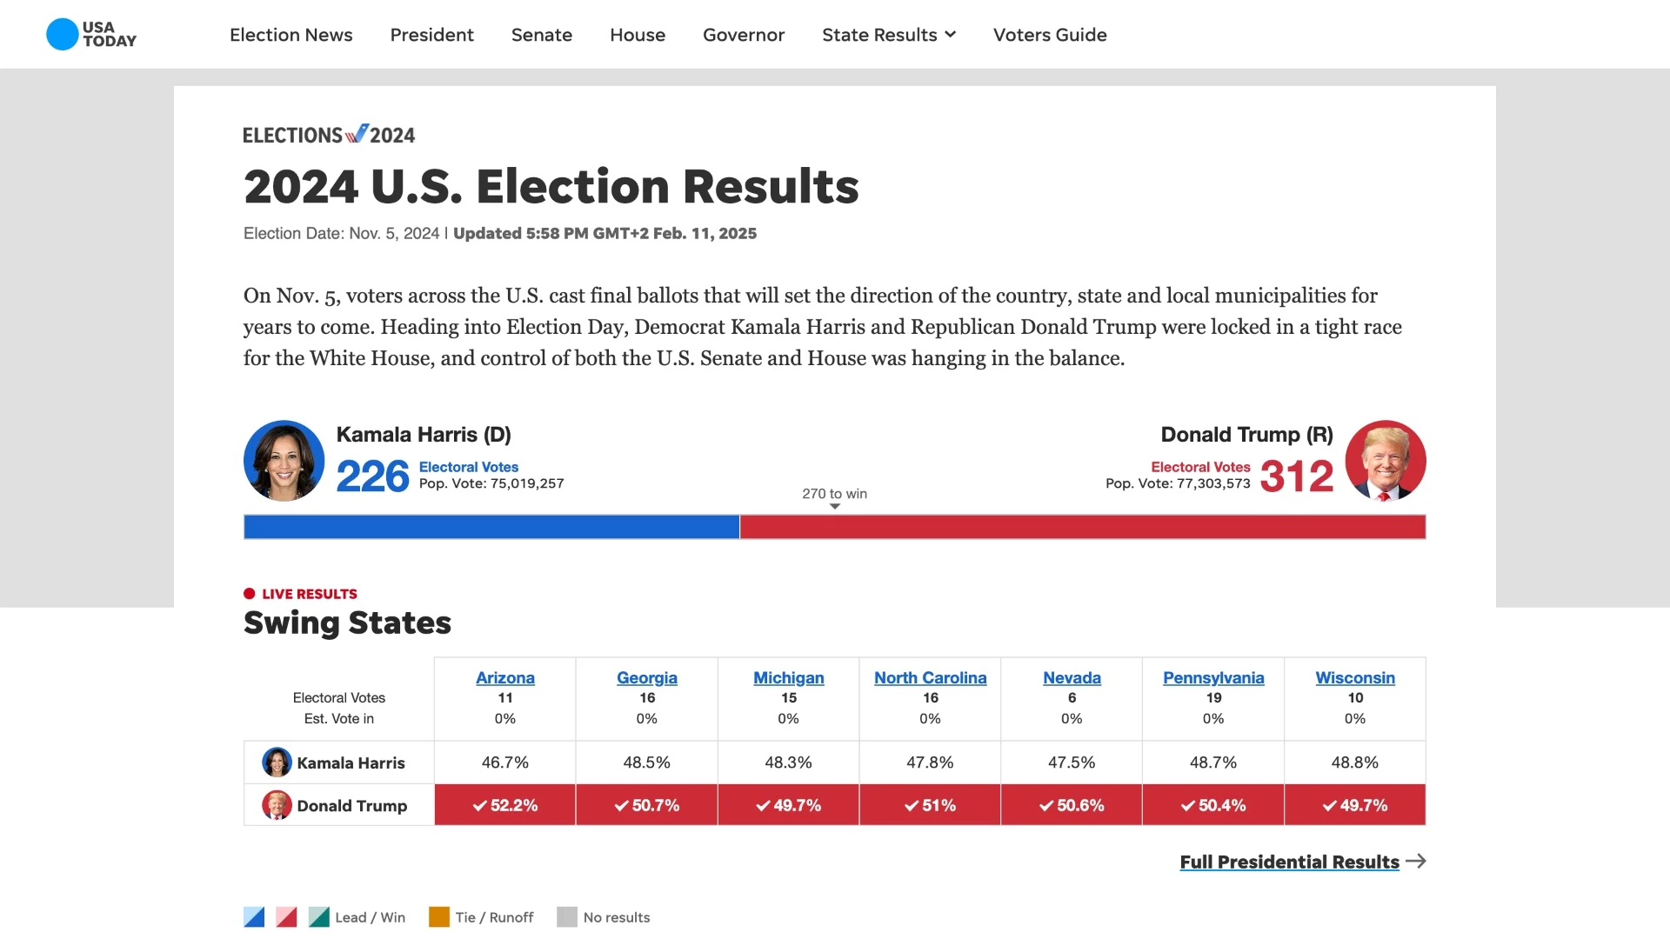This screenshot has width=1670, height=939.
Task: Click the red Live Results indicator dot
Action: [250, 594]
